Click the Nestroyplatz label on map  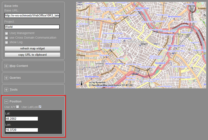pyautogui.click(x=174, y=16)
